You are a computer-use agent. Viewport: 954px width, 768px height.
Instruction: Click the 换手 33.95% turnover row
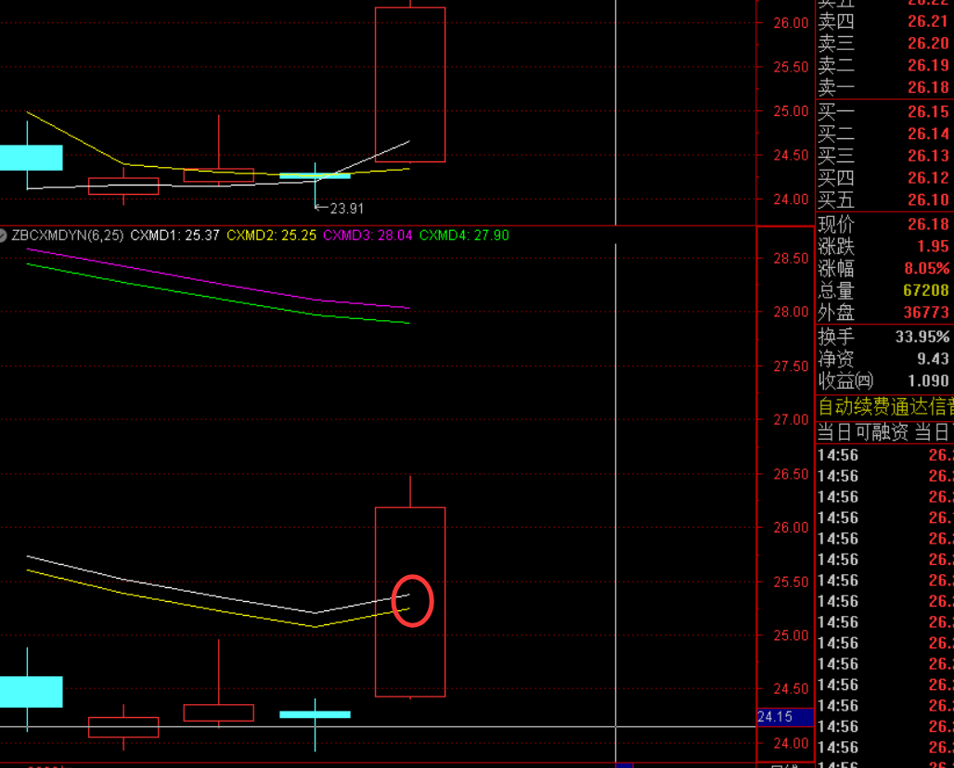pyautogui.click(x=884, y=337)
